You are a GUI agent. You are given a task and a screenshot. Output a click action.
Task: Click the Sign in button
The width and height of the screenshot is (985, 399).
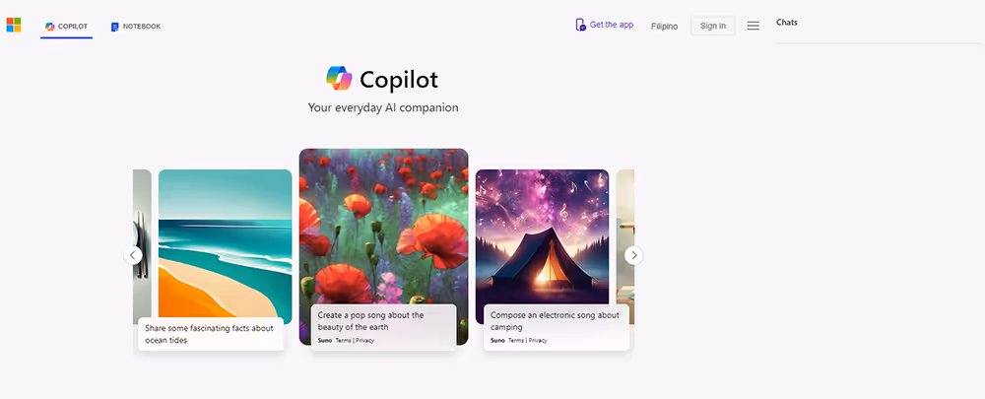point(713,26)
